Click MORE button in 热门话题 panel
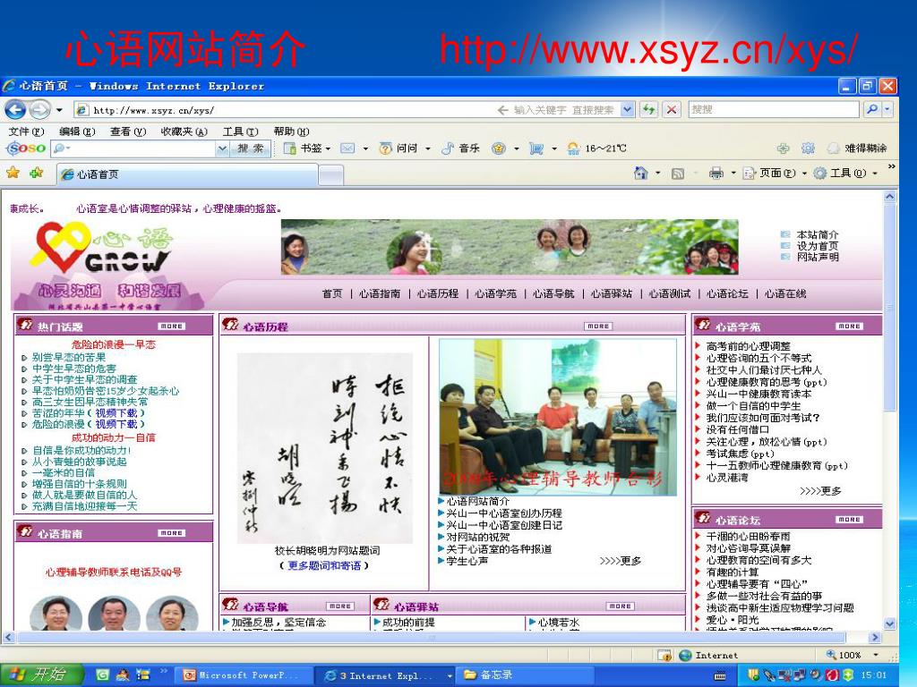Screen dimensions: 917x687 coord(171,326)
